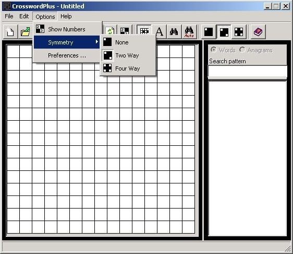Click the purple help book icon
293x254 pixels.
click(x=258, y=32)
